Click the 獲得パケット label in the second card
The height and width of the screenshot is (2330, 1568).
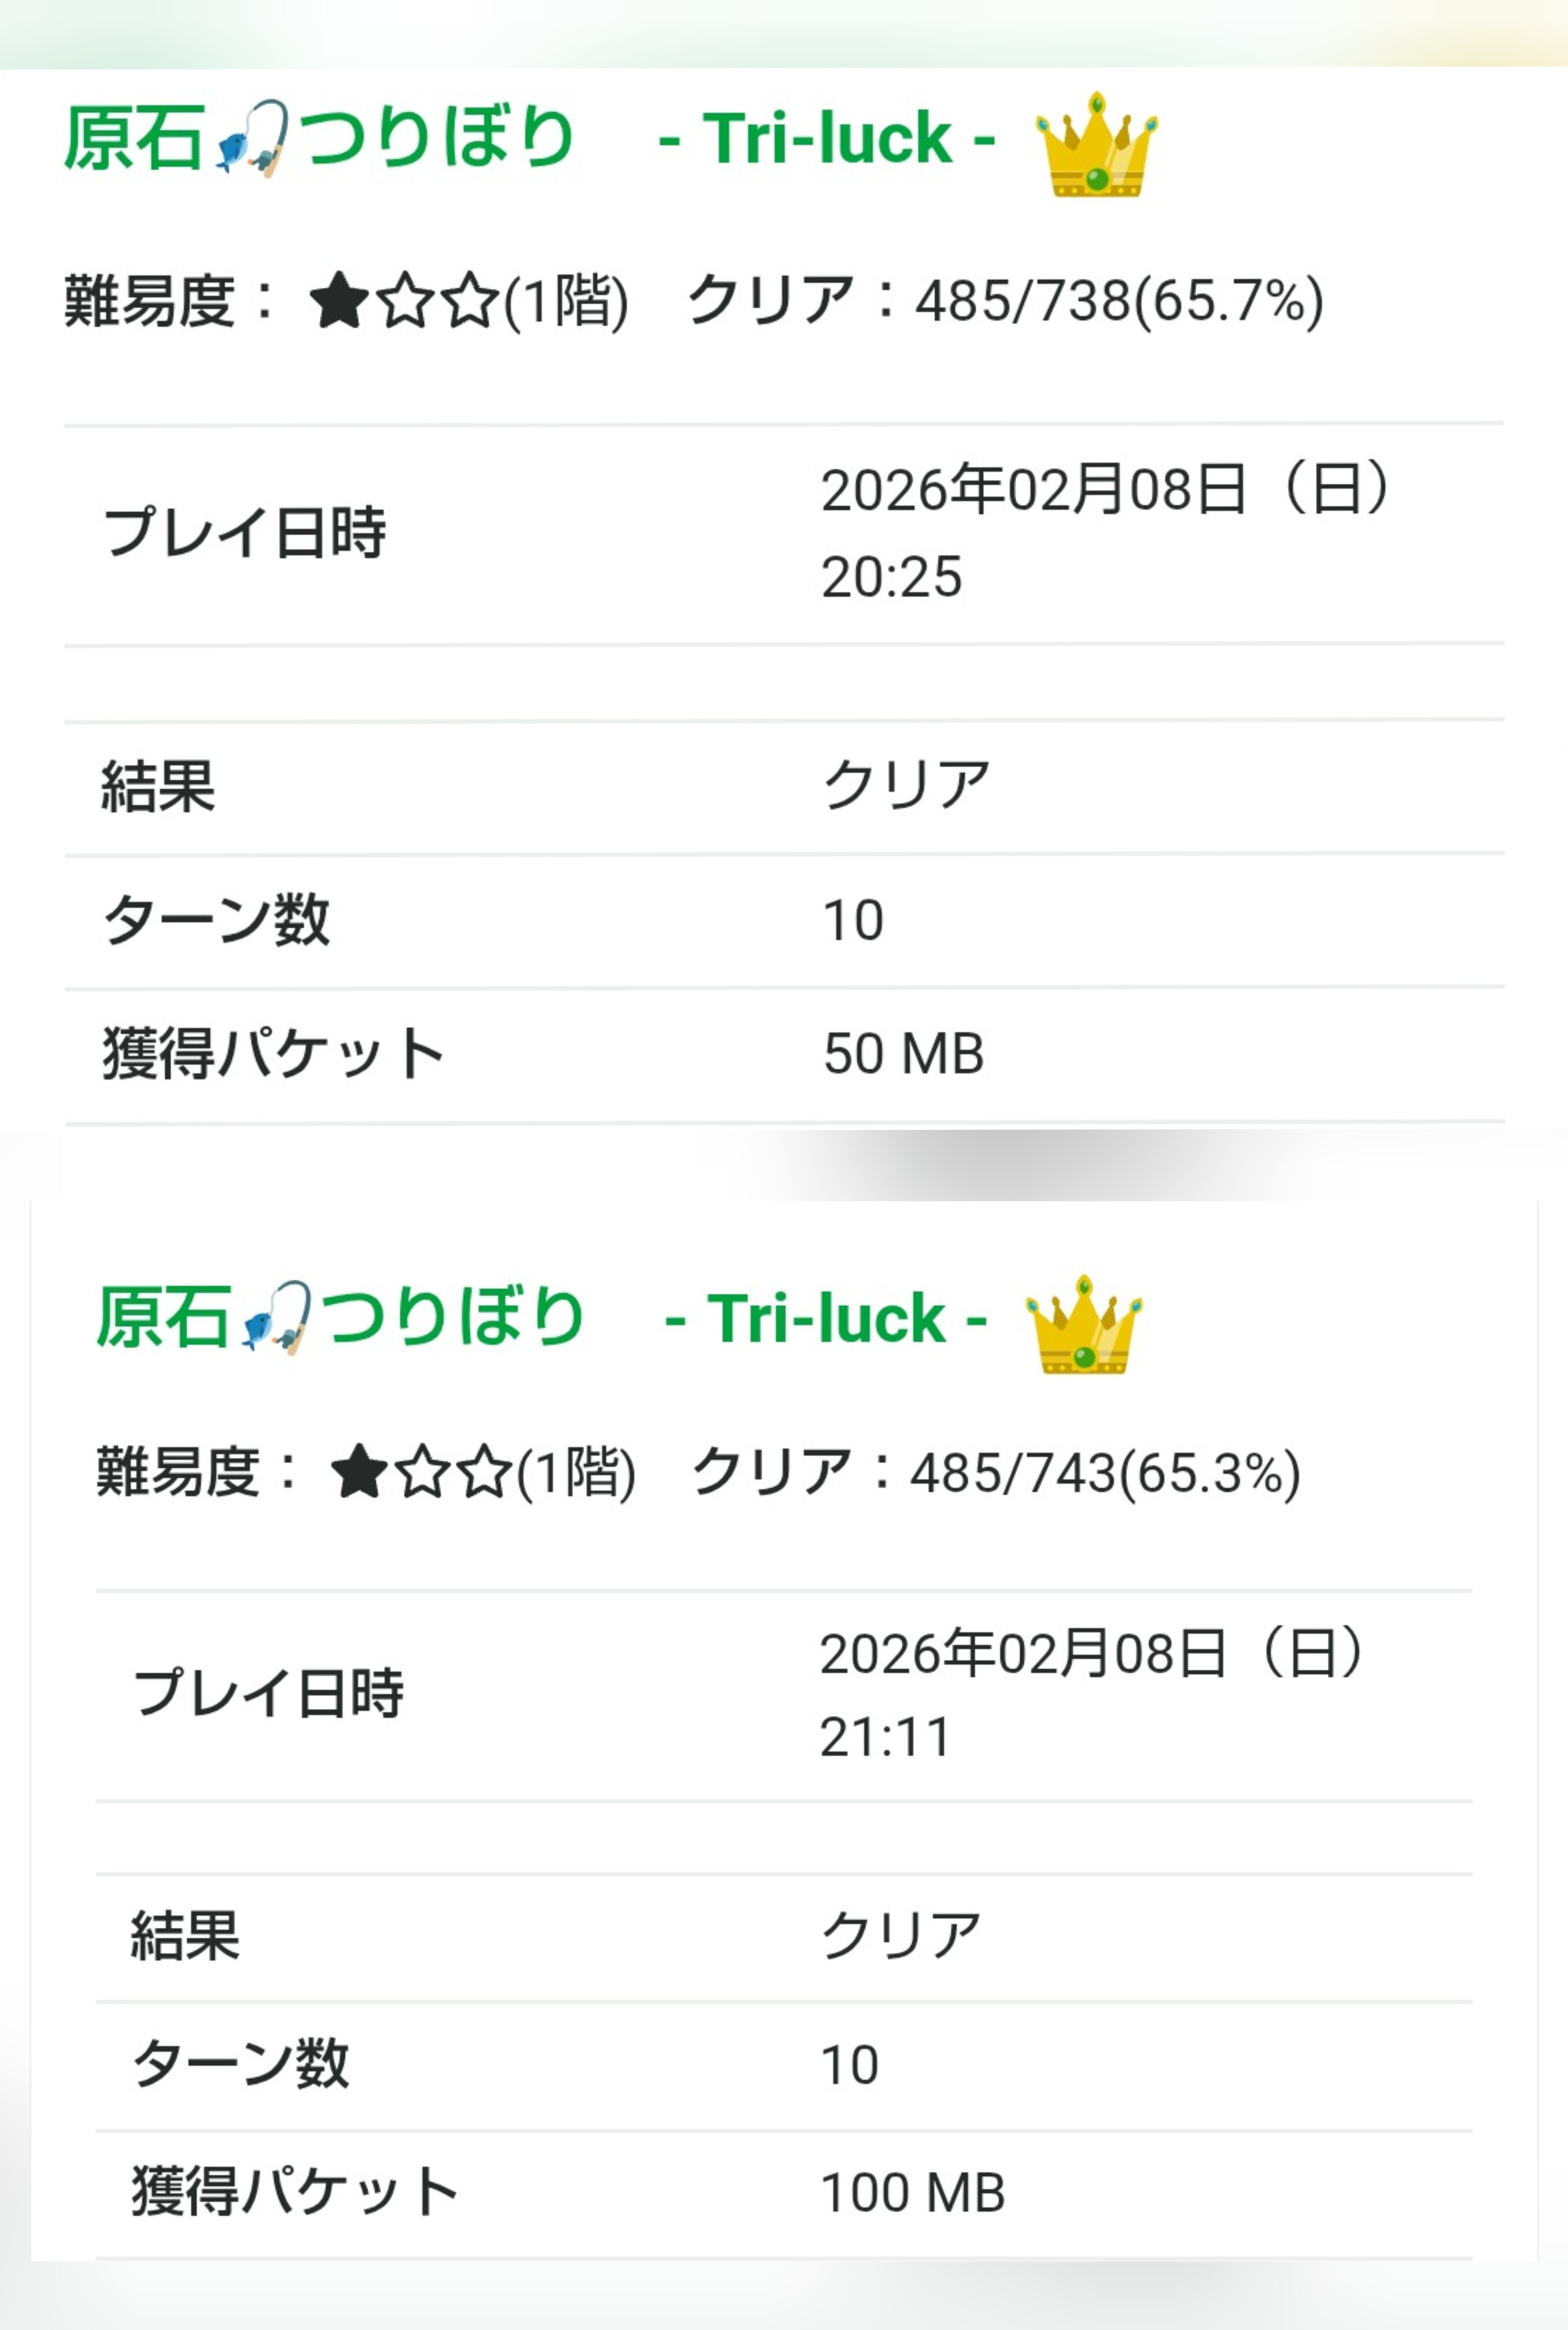tap(294, 2193)
